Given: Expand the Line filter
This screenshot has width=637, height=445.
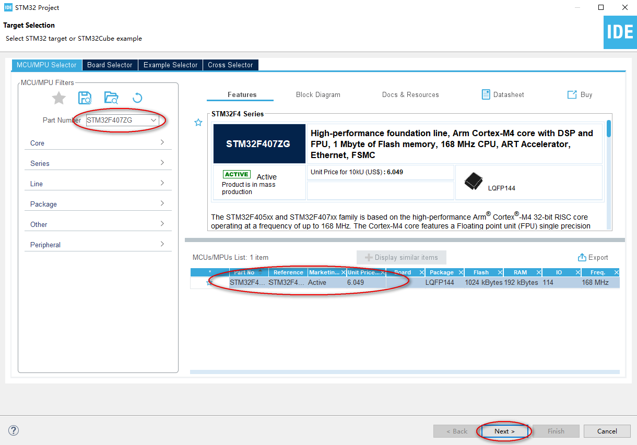Looking at the screenshot, I should pos(98,184).
